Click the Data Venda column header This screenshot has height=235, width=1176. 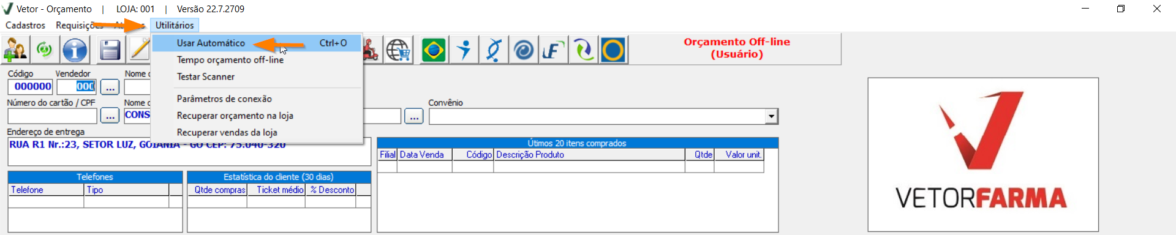coord(424,155)
